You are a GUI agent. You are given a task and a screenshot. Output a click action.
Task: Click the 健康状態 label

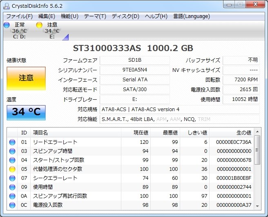pos(16,60)
